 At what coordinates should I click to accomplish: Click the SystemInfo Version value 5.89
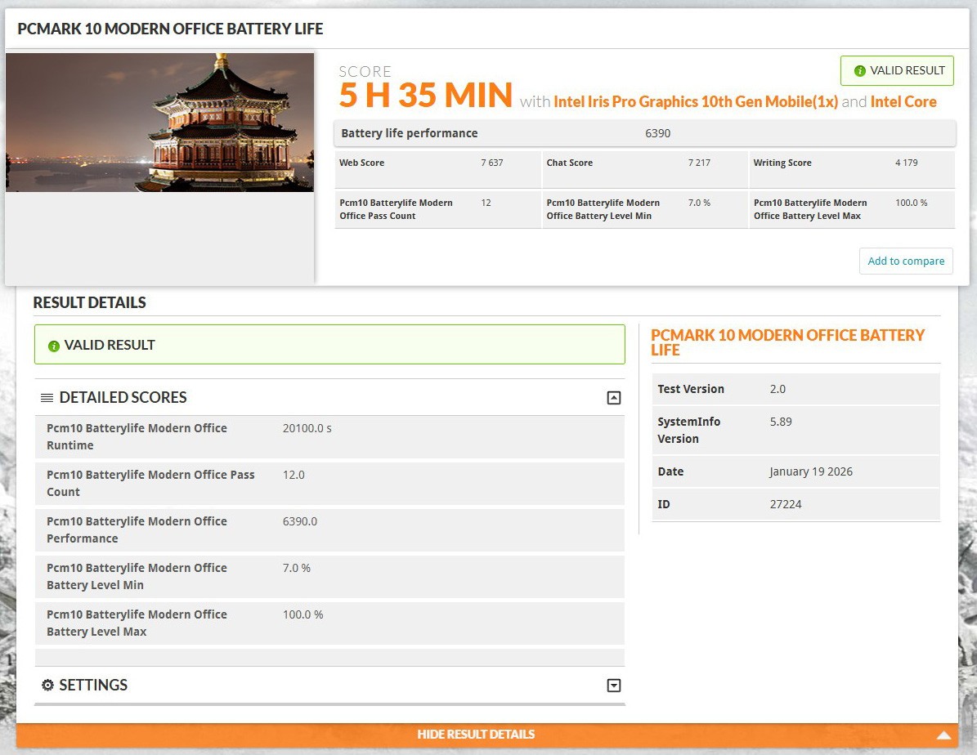781,422
